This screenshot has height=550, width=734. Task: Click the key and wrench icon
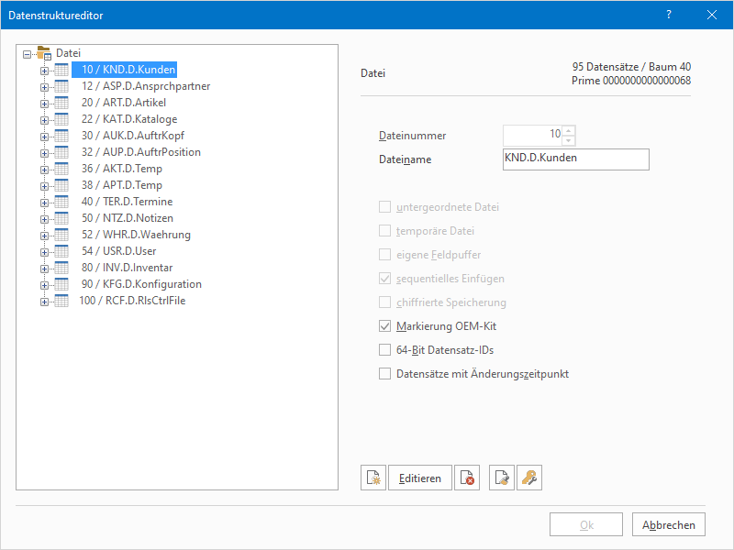[x=531, y=478]
